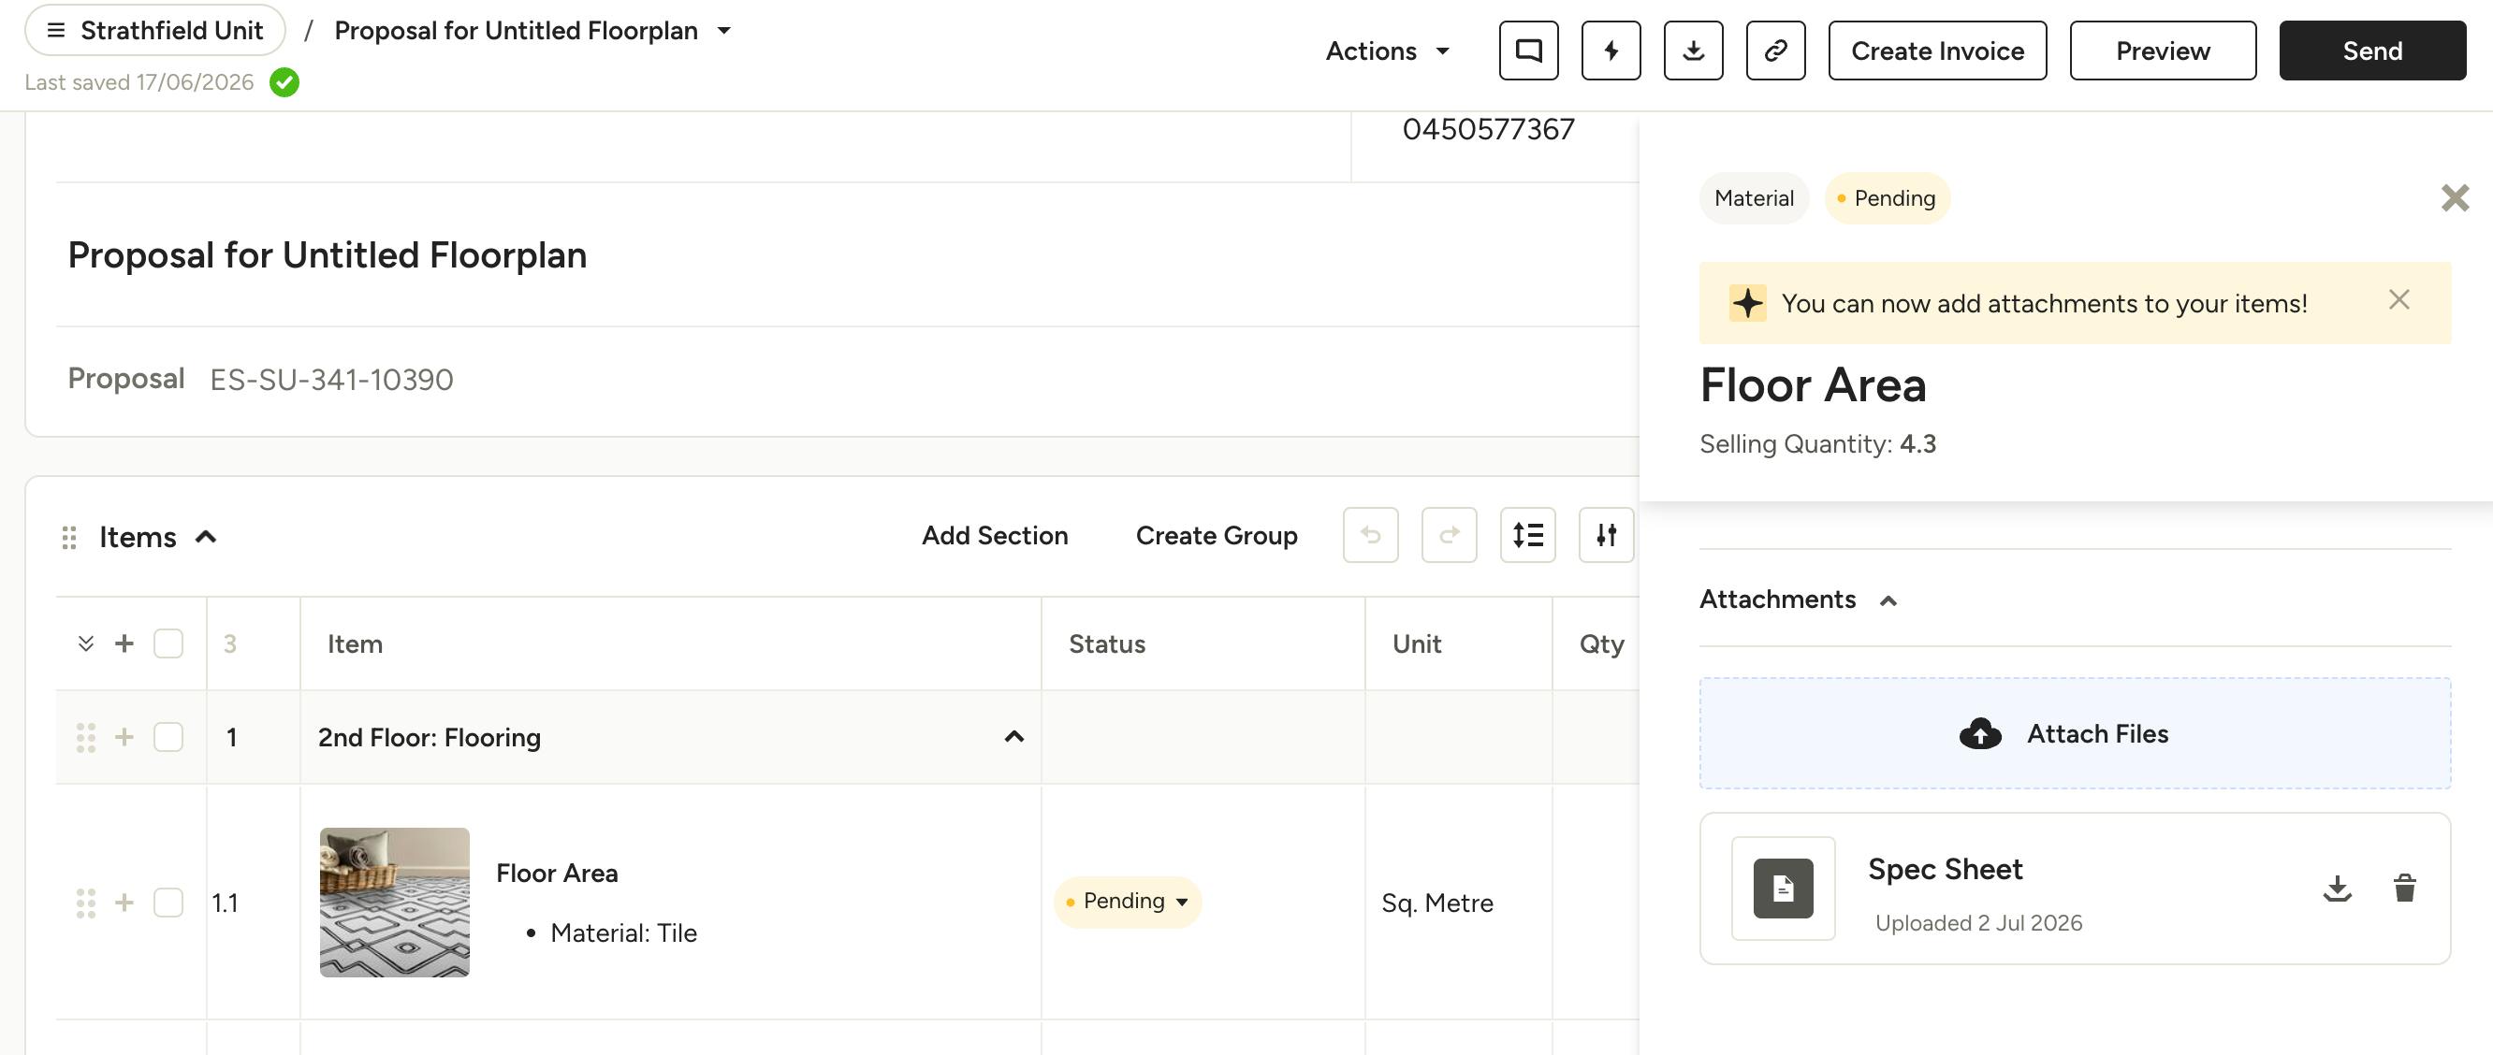
Task: Click the lightning bolt quick actions icon
Action: pos(1611,51)
